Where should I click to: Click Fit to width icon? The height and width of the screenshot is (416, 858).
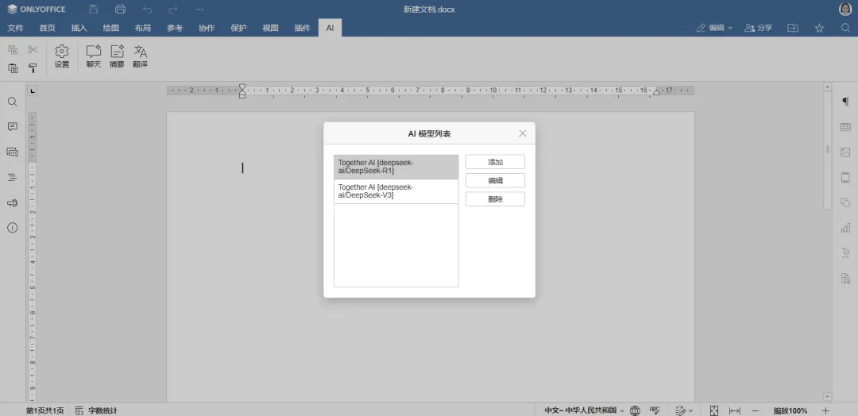735,410
